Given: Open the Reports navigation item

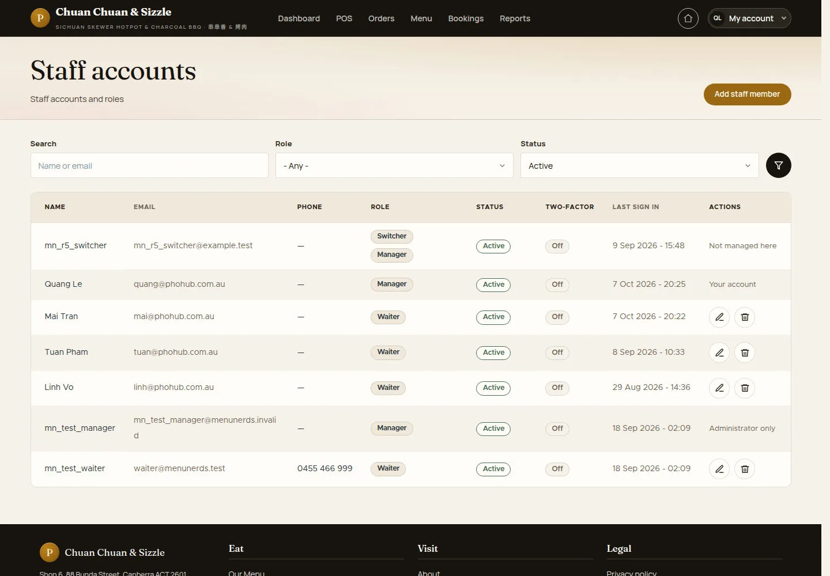Looking at the screenshot, I should click(515, 18).
